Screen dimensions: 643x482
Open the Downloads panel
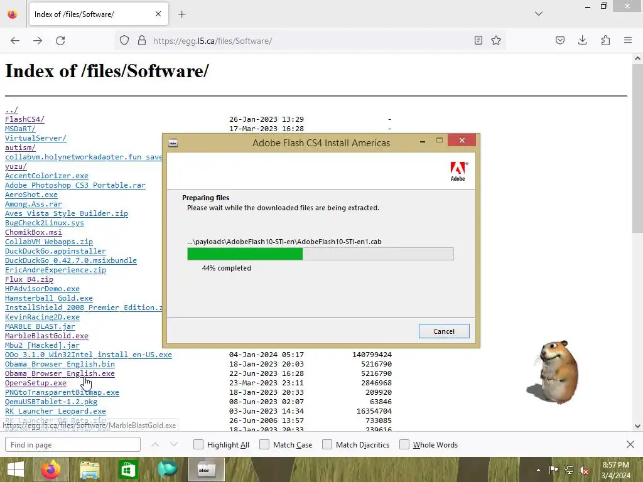pyautogui.click(x=583, y=41)
